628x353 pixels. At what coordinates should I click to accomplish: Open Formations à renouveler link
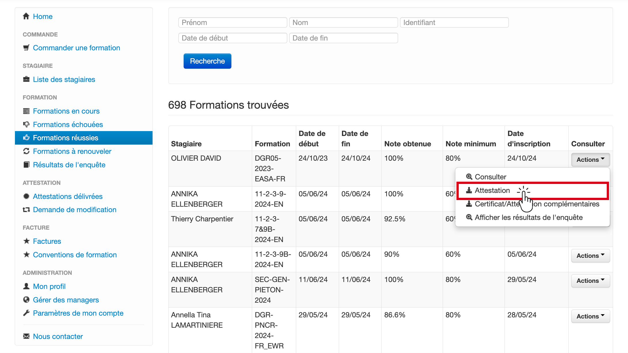point(72,151)
